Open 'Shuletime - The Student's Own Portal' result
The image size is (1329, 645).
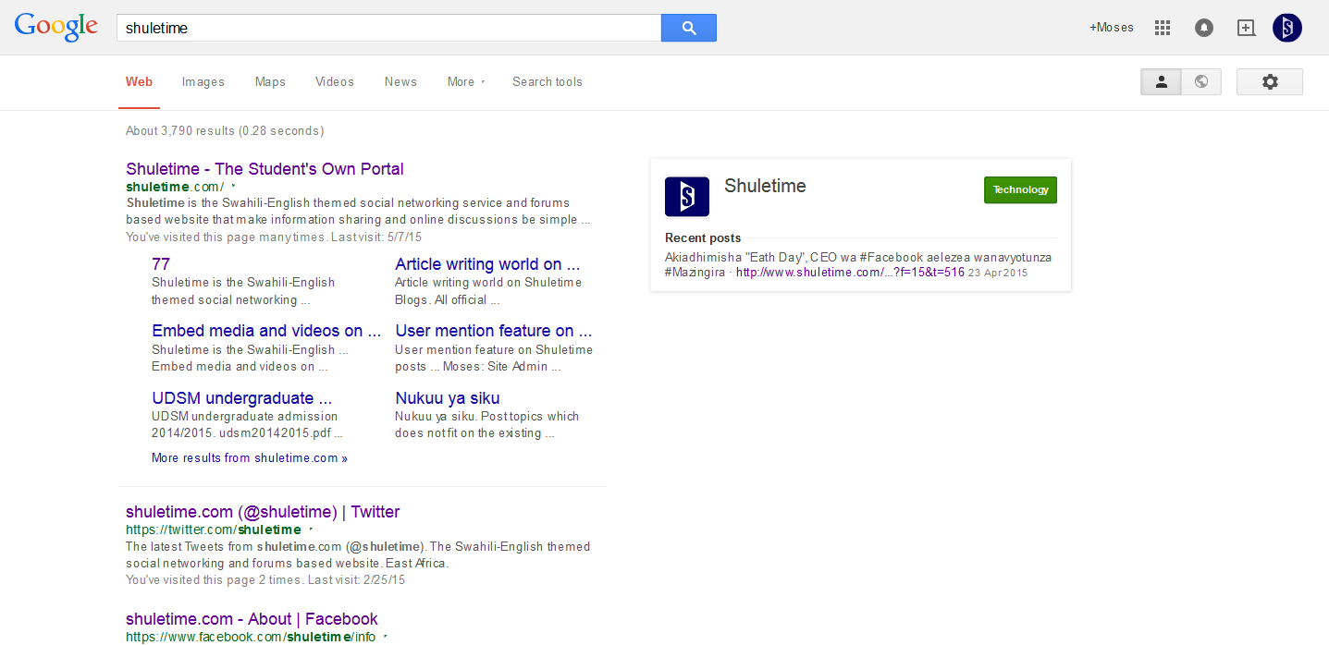265,169
